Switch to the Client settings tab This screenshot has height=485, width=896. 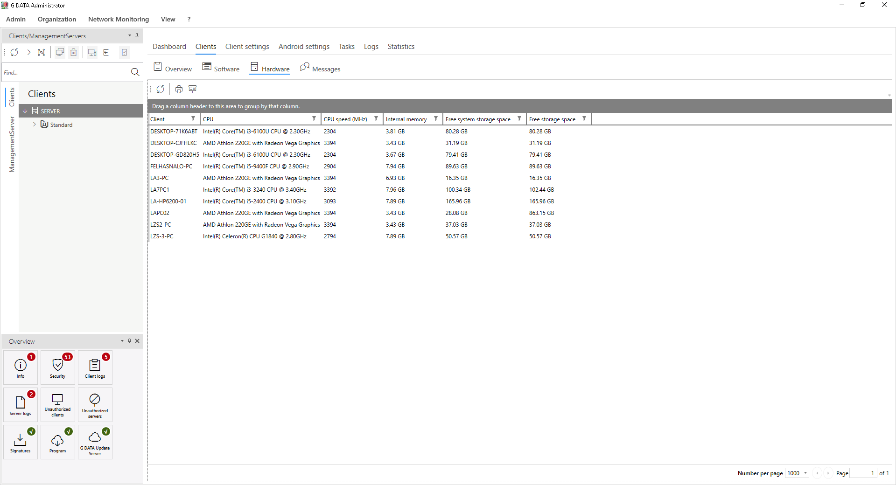(247, 47)
